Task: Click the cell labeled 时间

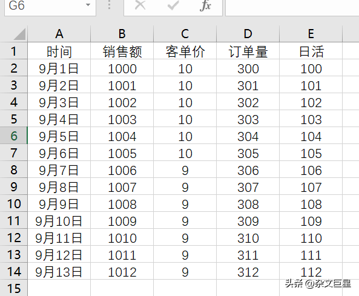Action: (x=59, y=51)
